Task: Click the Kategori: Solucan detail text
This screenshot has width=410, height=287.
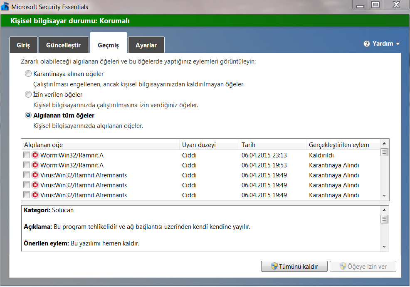Action: pos(49,210)
